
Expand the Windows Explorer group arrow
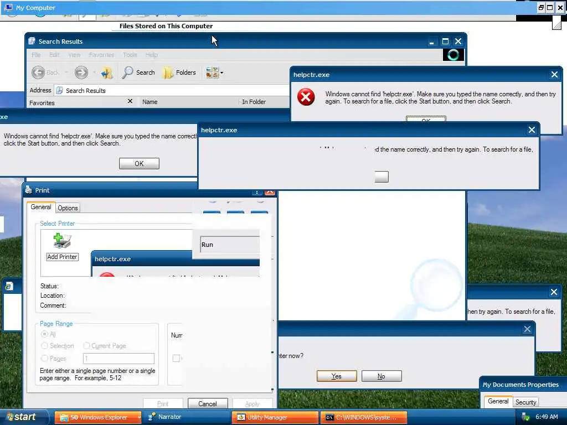[139, 417]
